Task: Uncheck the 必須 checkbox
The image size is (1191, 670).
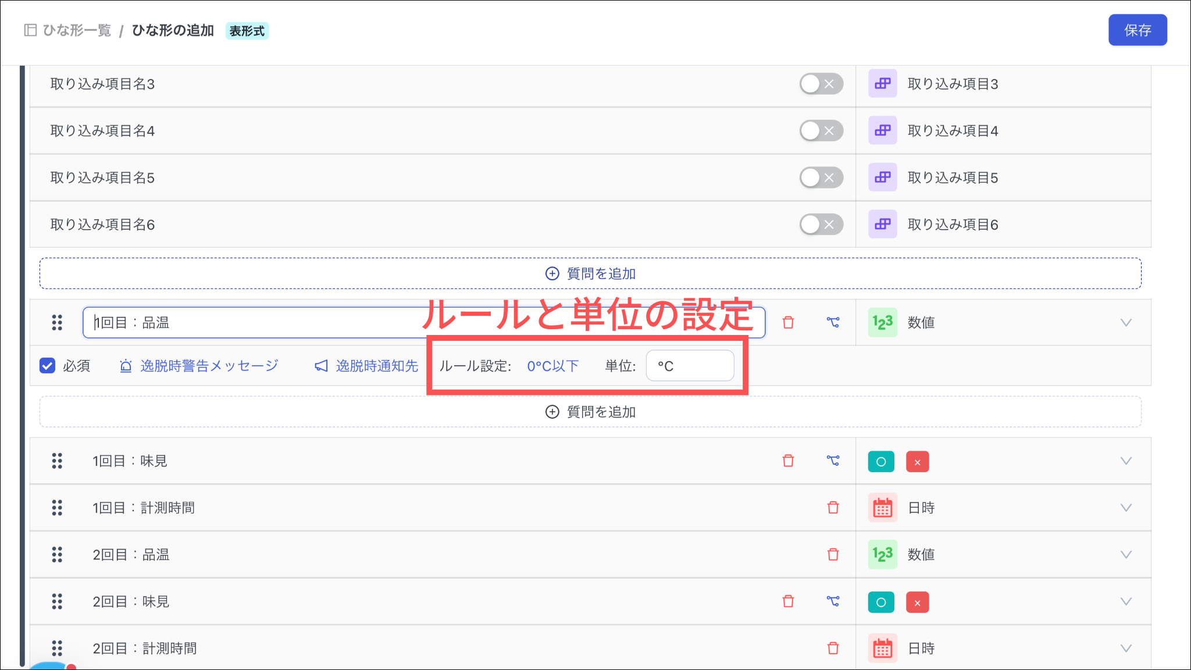Action: (47, 366)
